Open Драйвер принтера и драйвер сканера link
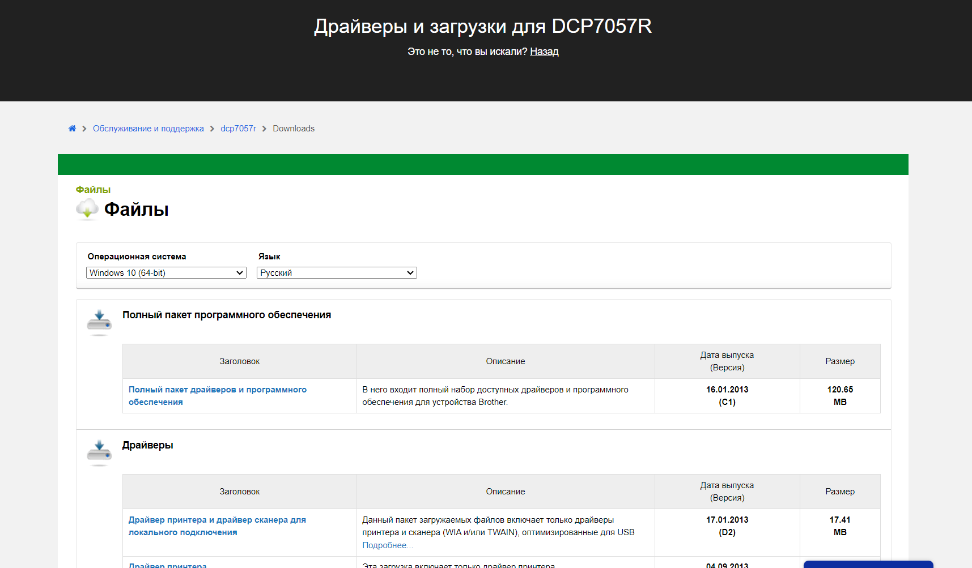Image resolution: width=972 pixels, height=568 pixels. point(217,526)
